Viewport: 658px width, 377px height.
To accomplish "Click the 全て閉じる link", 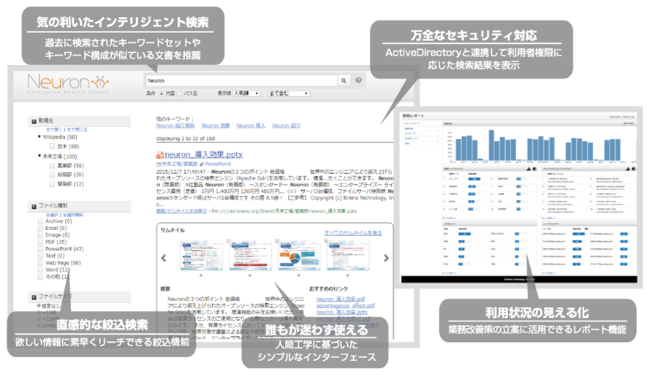I will pos(77,129).
